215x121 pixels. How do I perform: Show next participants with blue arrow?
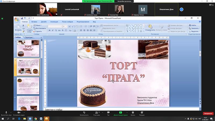181,9
